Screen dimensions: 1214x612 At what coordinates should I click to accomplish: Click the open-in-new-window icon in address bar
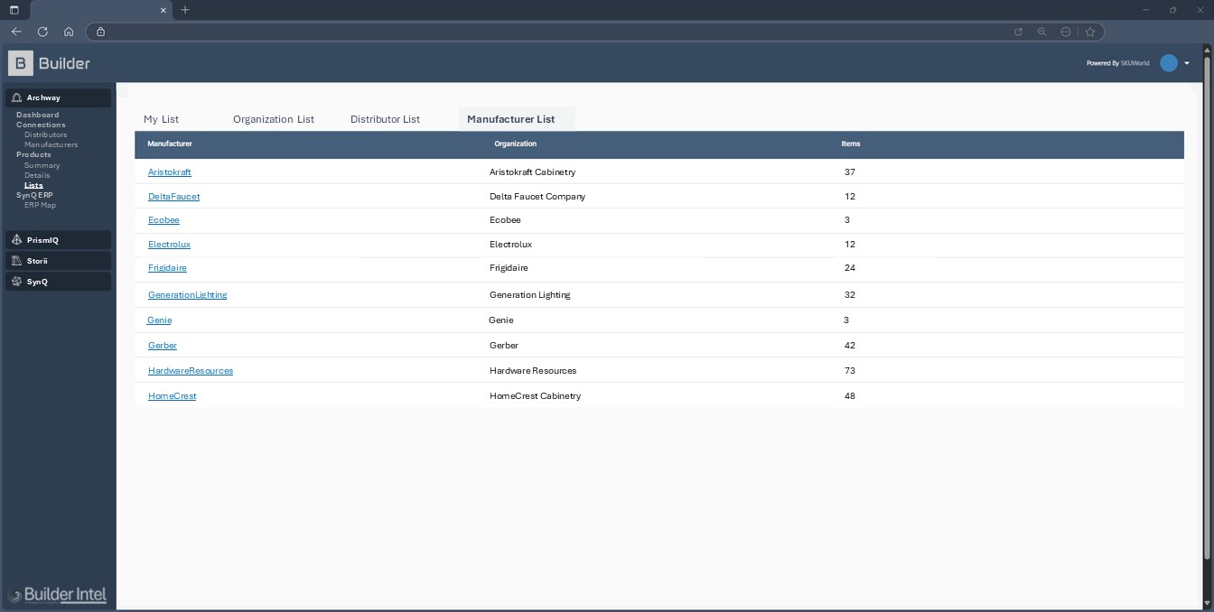coord(1018,32)
